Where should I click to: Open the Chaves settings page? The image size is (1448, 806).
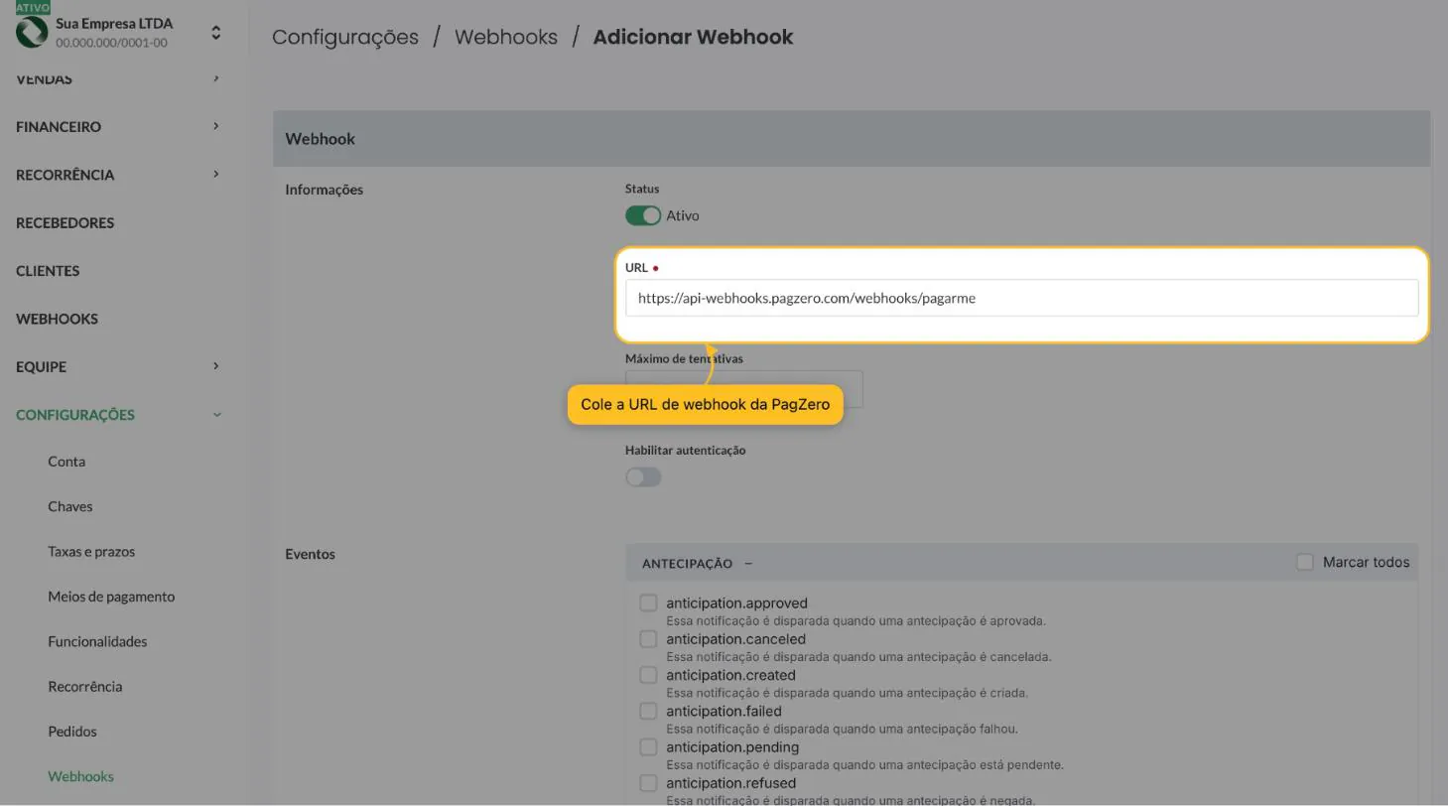click(70, 506)
